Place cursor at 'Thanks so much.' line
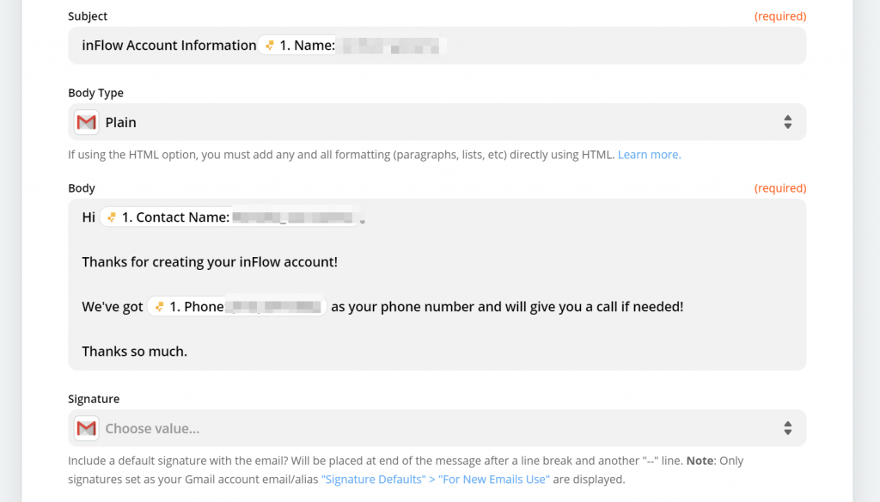 click(135, 352)
